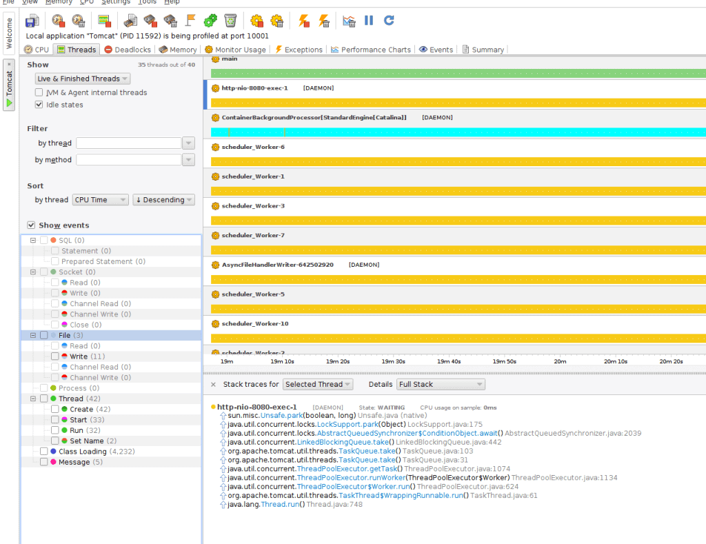Pause the profiling views with Pause icon
This screenshot has width=706, height=544.
coord(368,21)
